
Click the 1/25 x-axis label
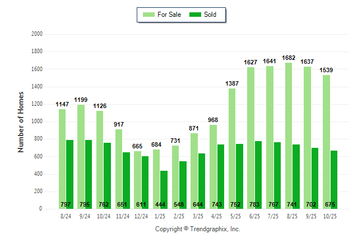coord(160,215)
